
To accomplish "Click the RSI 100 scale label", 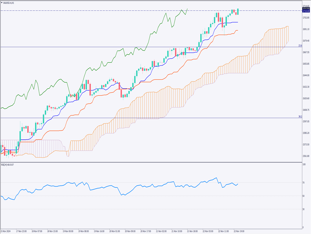I will click(x=304, y=164).
